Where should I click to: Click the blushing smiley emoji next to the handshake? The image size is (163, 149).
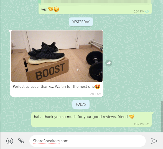point(56,9)
